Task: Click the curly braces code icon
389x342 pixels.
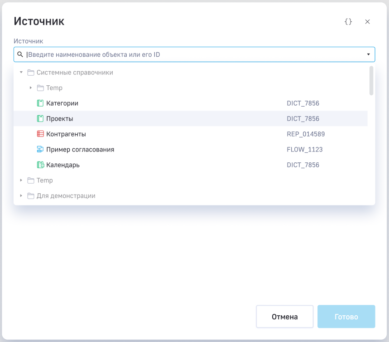Action: [x=348, y=22]
